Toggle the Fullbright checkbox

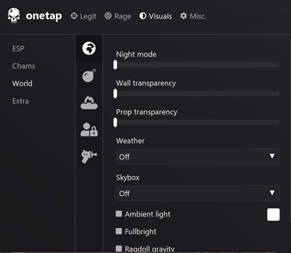click(x=119, y=231)
